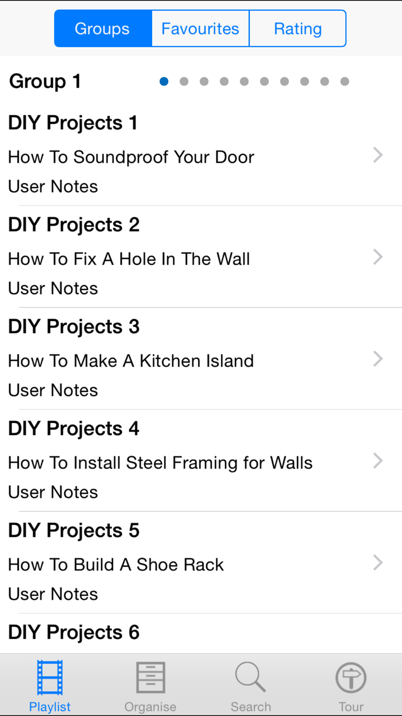Click the magnifier icon above Search label

tap(250, 677)
